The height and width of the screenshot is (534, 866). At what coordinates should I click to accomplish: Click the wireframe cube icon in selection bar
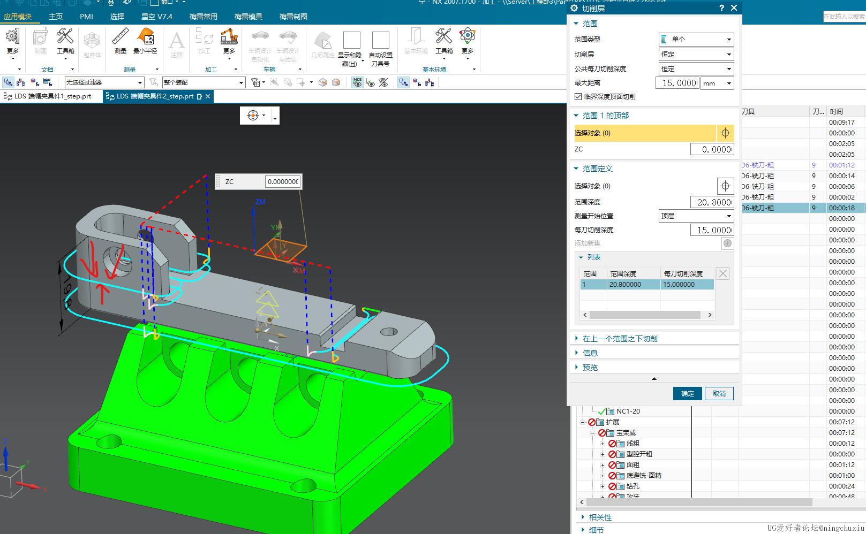pyautogui.click(x=336, y=82)
